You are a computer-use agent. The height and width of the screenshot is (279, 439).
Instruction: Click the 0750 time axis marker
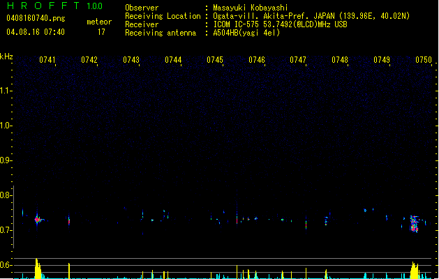pyautogui.click(x=424, y=60)
